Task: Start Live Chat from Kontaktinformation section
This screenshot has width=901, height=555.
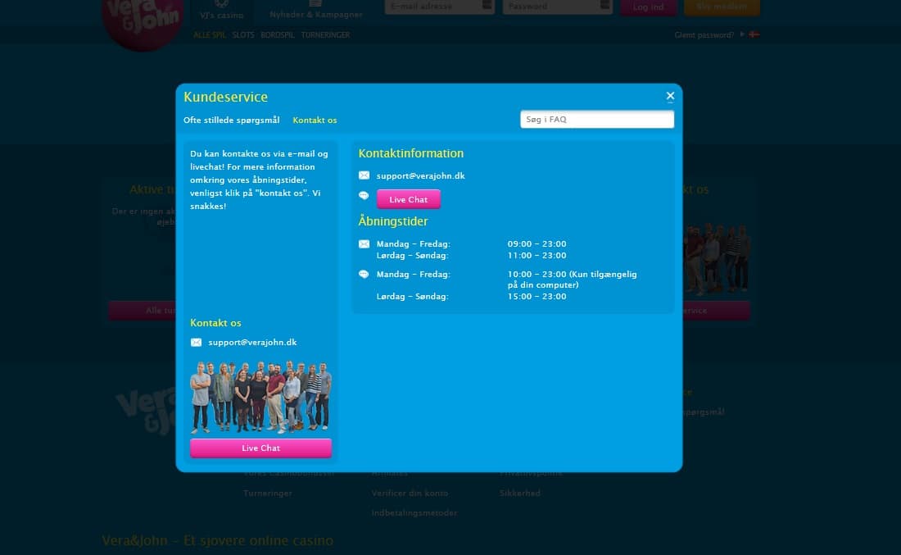Action: (409, 199)
